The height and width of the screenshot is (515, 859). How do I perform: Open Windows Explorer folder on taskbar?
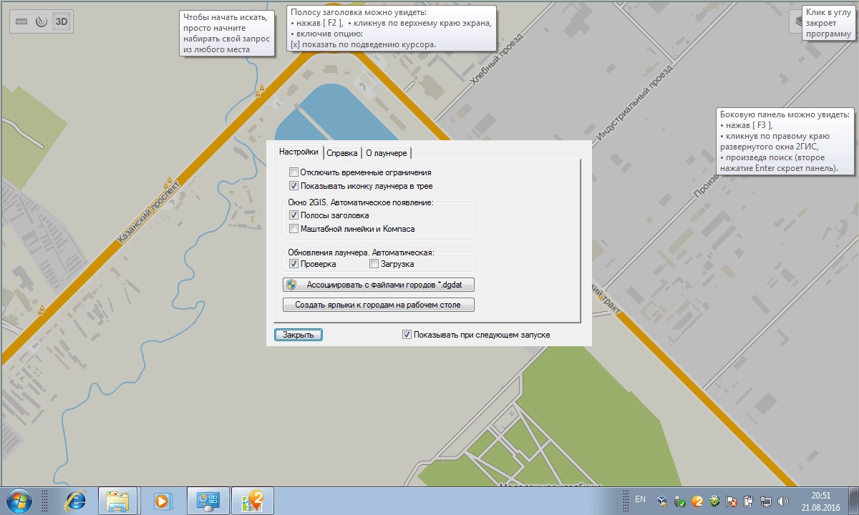tap(117, 501)
